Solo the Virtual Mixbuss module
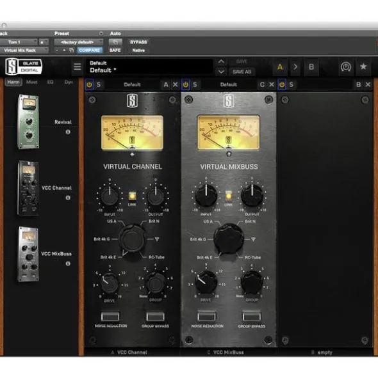 click(195, 84)
